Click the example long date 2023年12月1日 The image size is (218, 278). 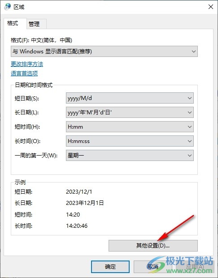coord(85,203)
